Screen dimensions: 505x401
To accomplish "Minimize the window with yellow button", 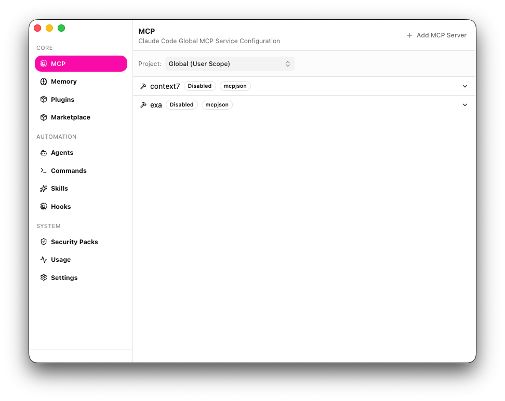I will pyautogui.click(x=49, y=28).
